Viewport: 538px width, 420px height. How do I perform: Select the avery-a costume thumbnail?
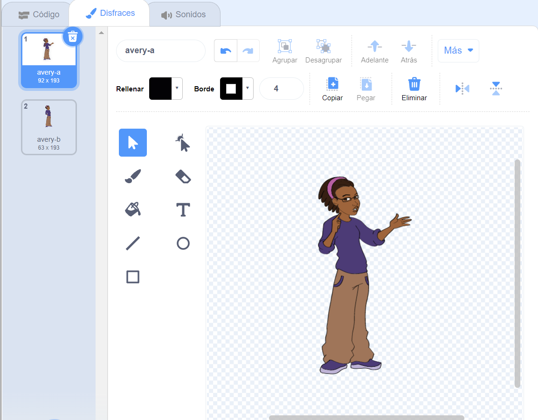[49, 61]
